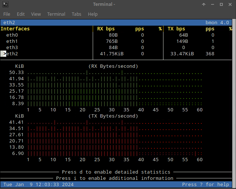This screenshot has width=236, height=189.
Task: Select the eth3 interface row
Action: (12, 48)
